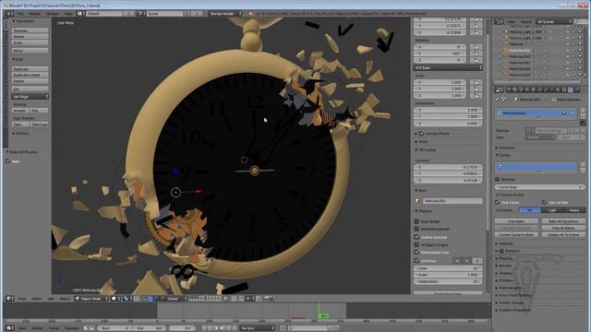Click the outliner editor type icon

(x=499, y=22)
